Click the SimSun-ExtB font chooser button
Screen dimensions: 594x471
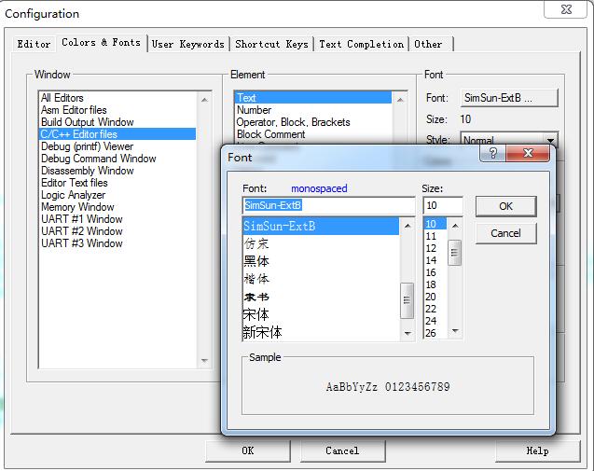tap(509, 98)
